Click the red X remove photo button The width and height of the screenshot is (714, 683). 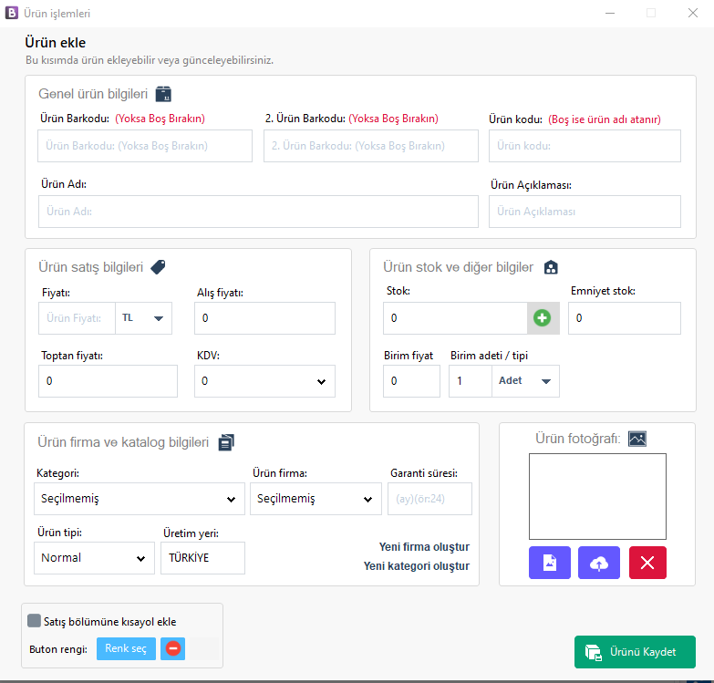tap(647, 563)
